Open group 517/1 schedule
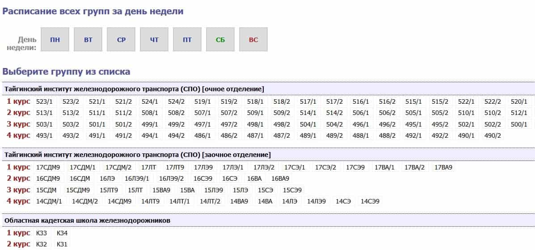 click(x=308, y=102)
